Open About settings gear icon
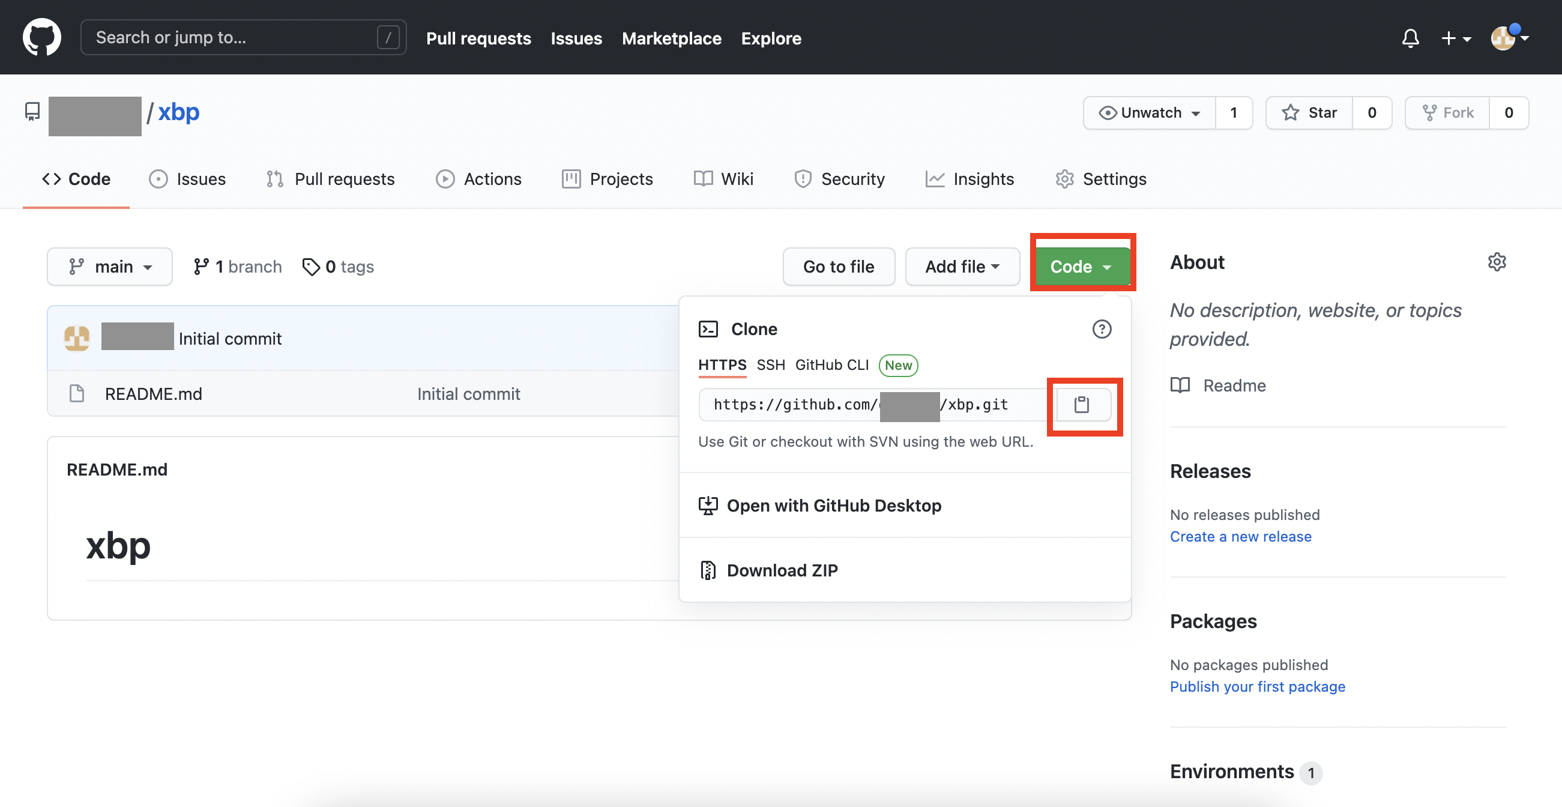This screenshot has height=807, width=1562. (x=1497, y=262)
